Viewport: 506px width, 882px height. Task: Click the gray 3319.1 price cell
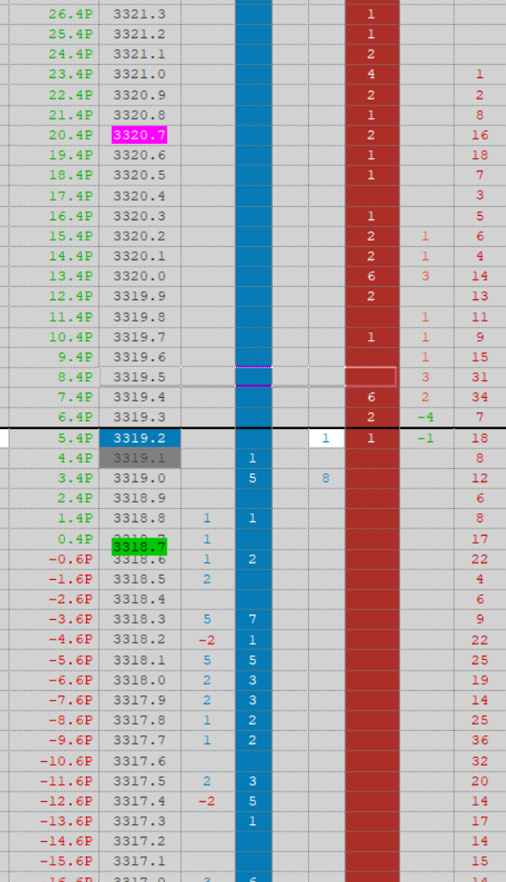[140, 457]
